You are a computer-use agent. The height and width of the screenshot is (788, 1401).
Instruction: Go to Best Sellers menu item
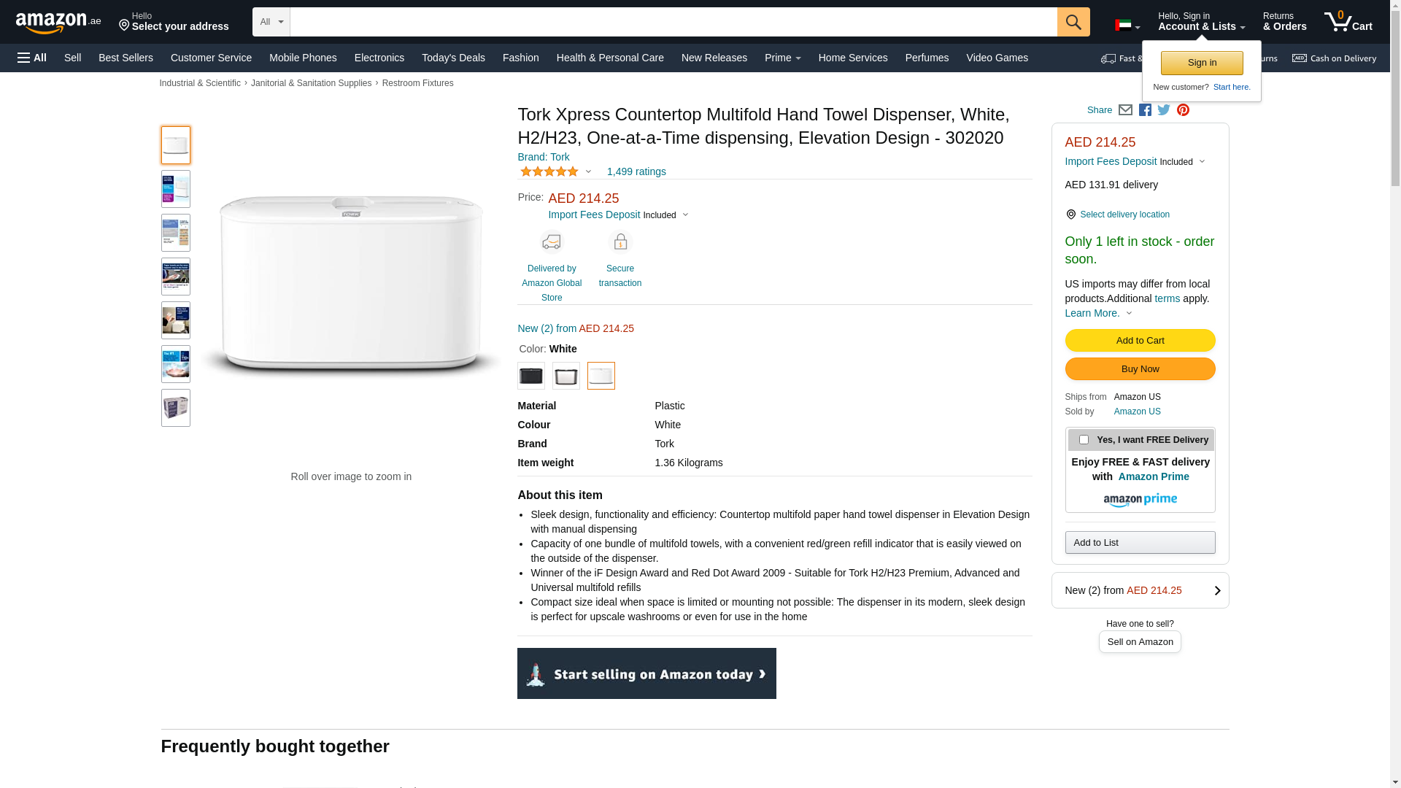(x=126, y=58)
